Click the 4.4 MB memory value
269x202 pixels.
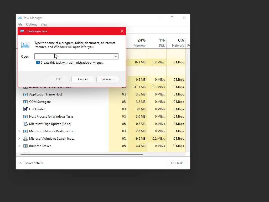click(x=141, y=146)
